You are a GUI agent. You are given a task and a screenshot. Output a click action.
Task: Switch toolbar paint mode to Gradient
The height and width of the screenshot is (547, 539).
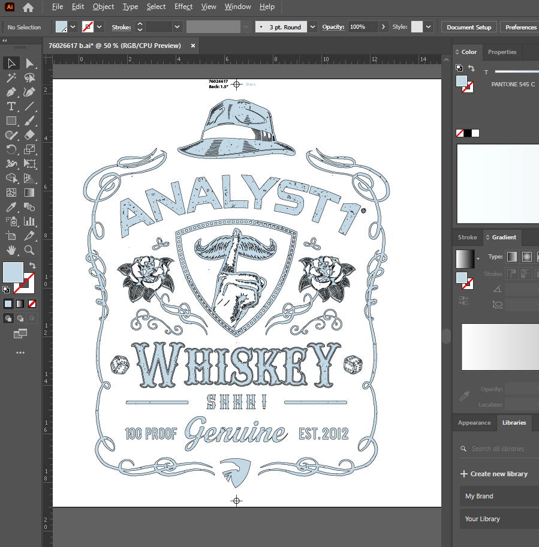click(20, 303)
